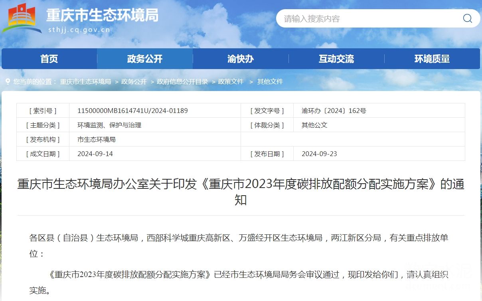The image size is (482, 301).
Task: Follow breadcrumb link 政府信息公开目录
Action: [x=182, y=81]
